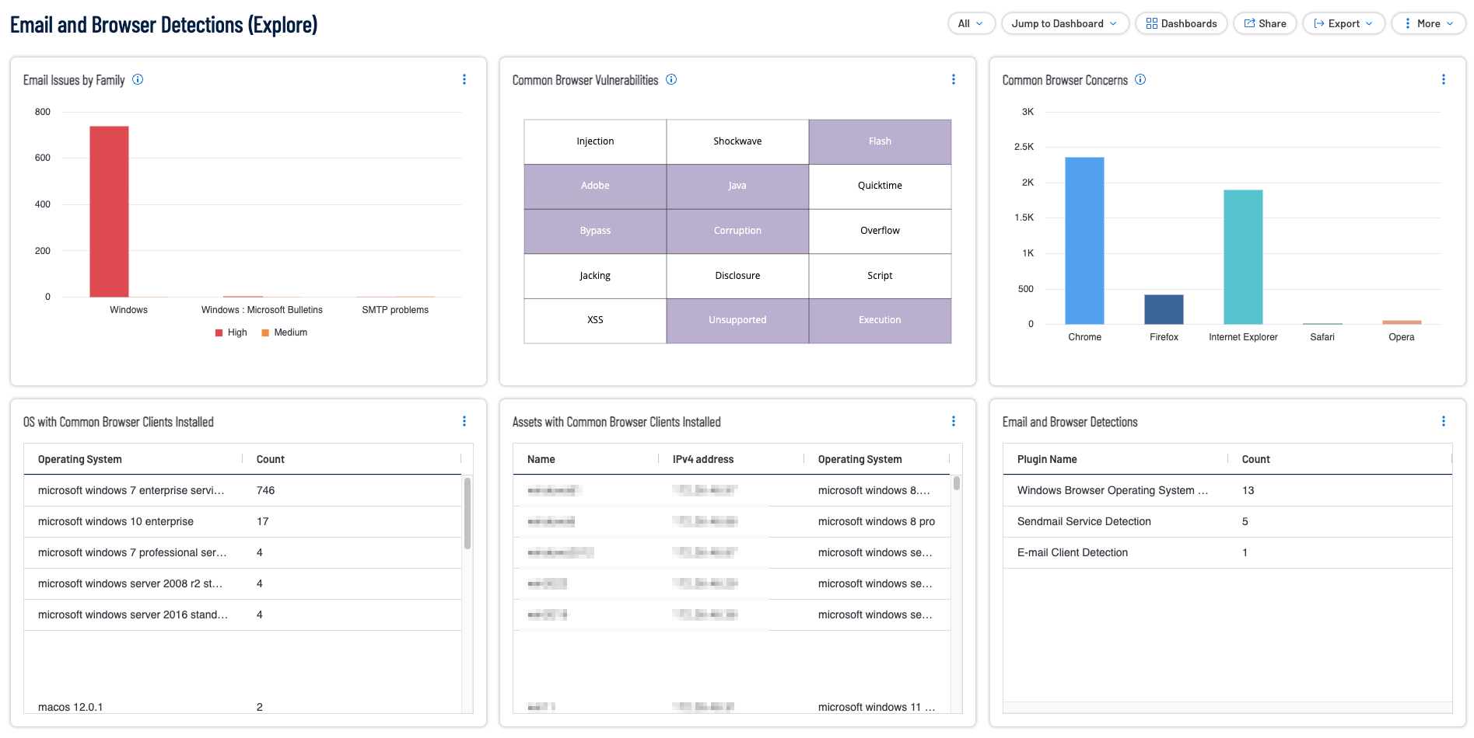Expand the Jump to Dashboard dropdown
1474x738 pixels.
[x=1065, y=23]
